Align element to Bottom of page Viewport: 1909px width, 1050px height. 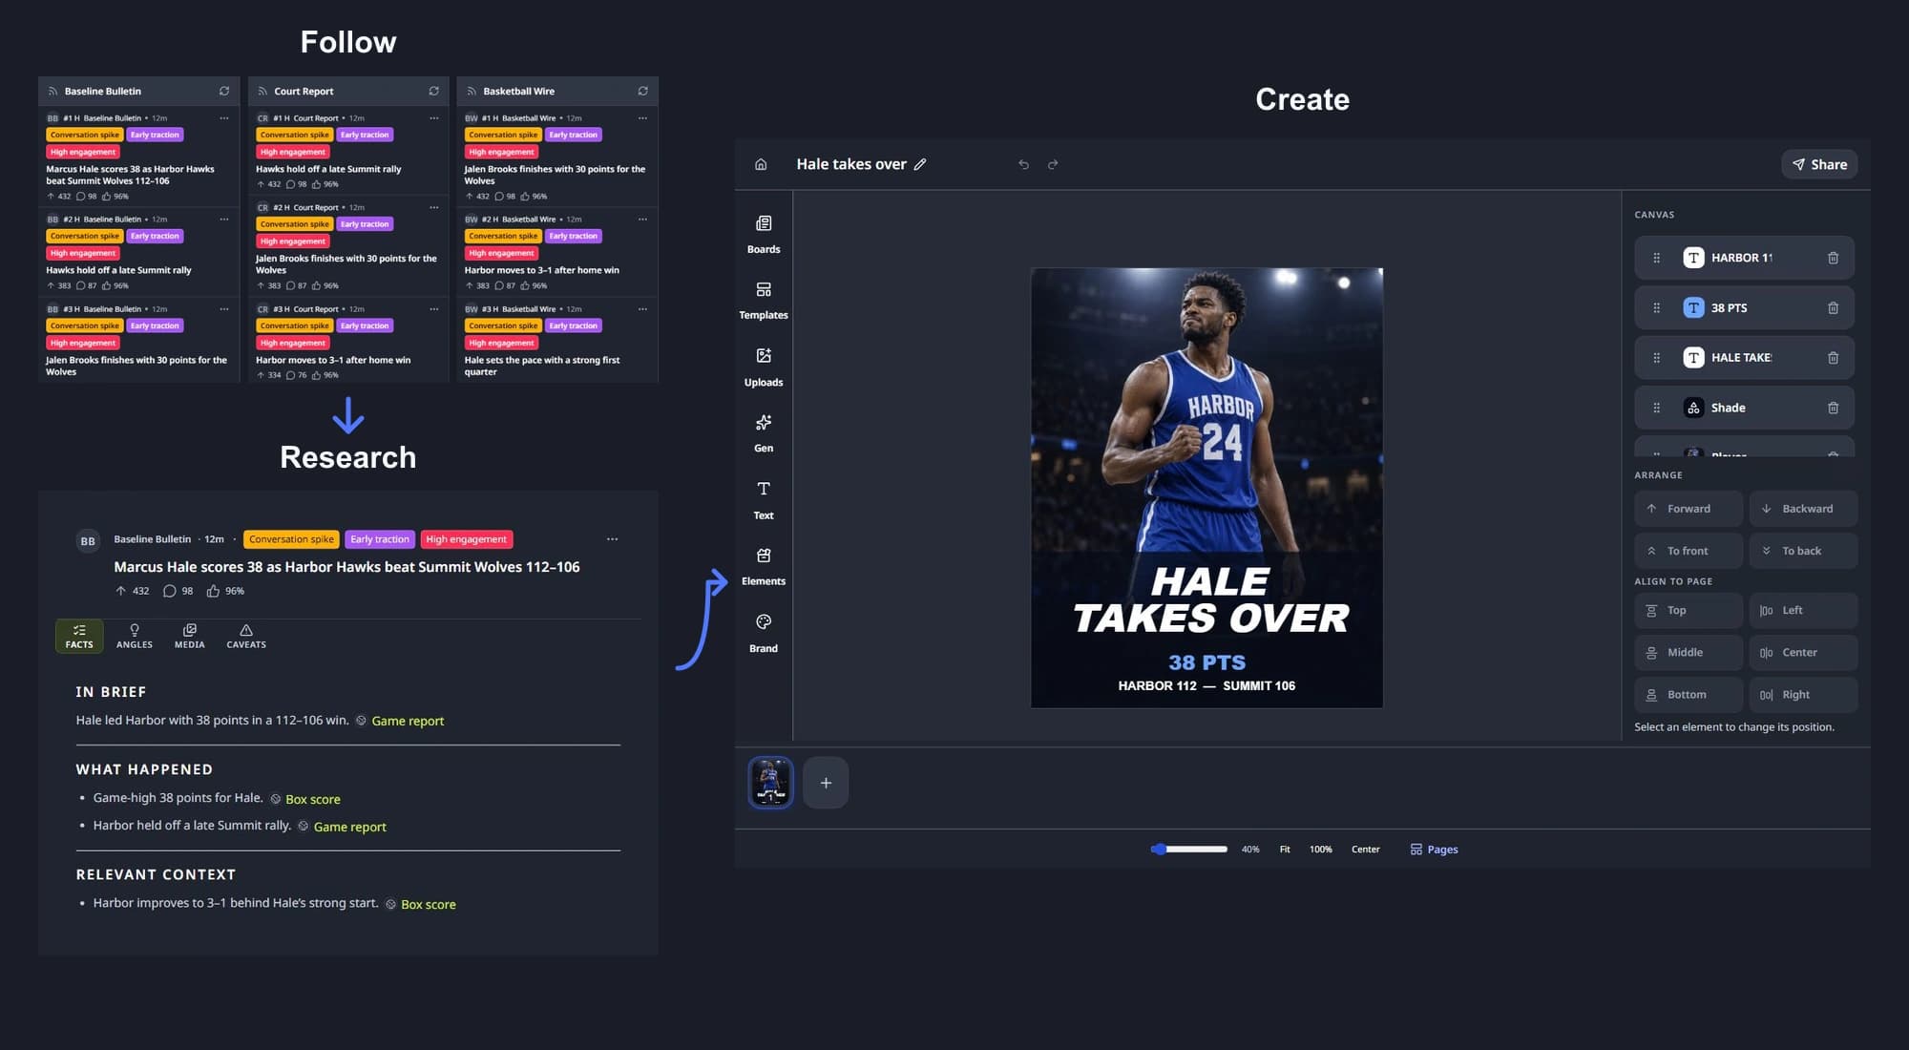[1689, 695]
